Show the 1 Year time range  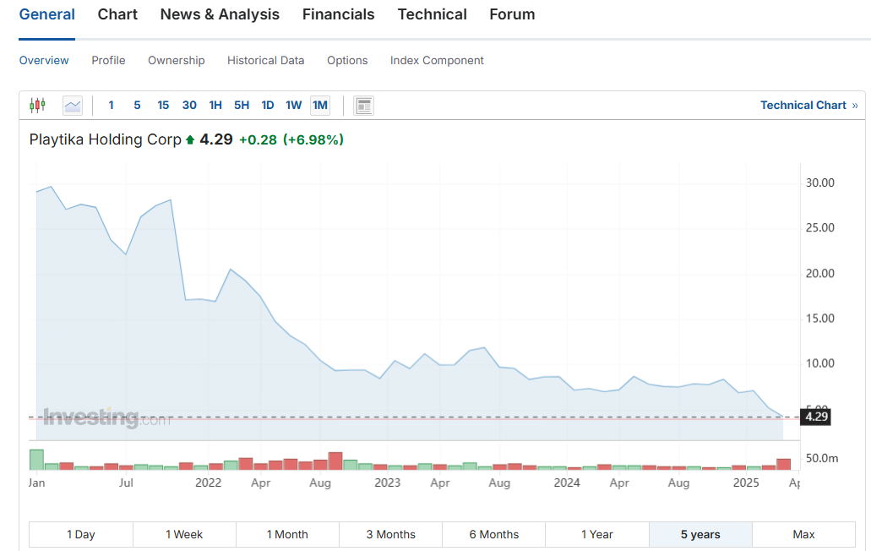pyautogui.click(x=597, y=534)
